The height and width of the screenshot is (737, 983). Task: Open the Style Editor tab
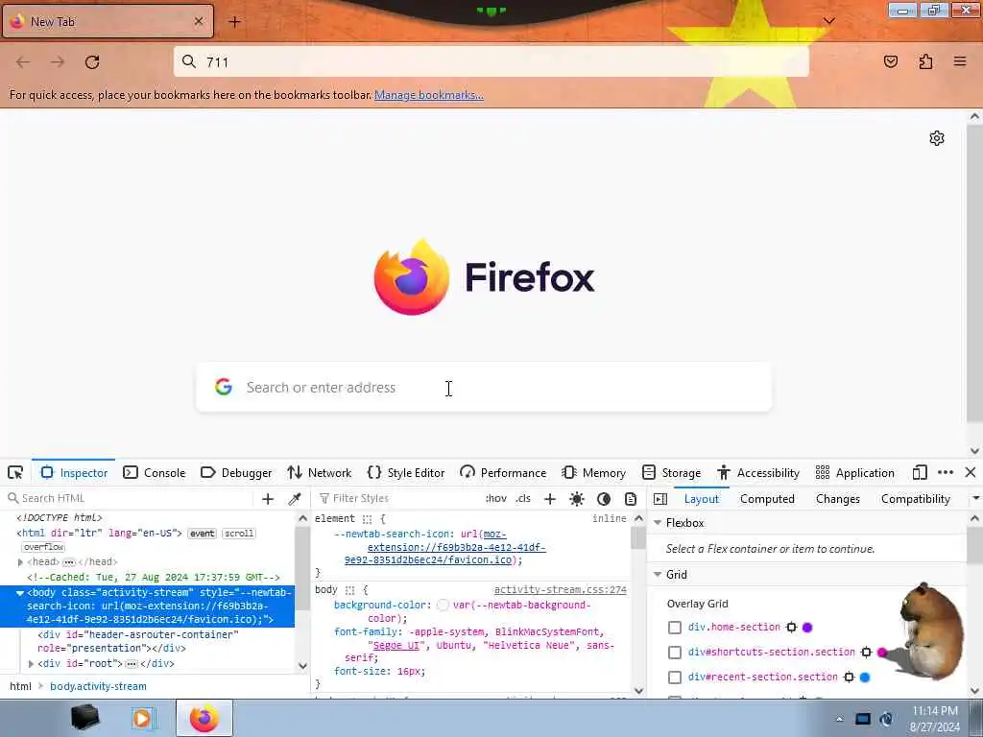point(406,472)
